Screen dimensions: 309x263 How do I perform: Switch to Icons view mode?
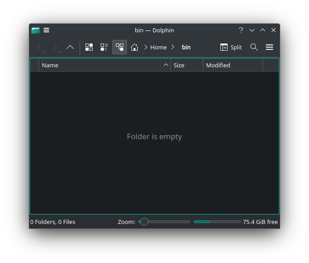(89, 47)
